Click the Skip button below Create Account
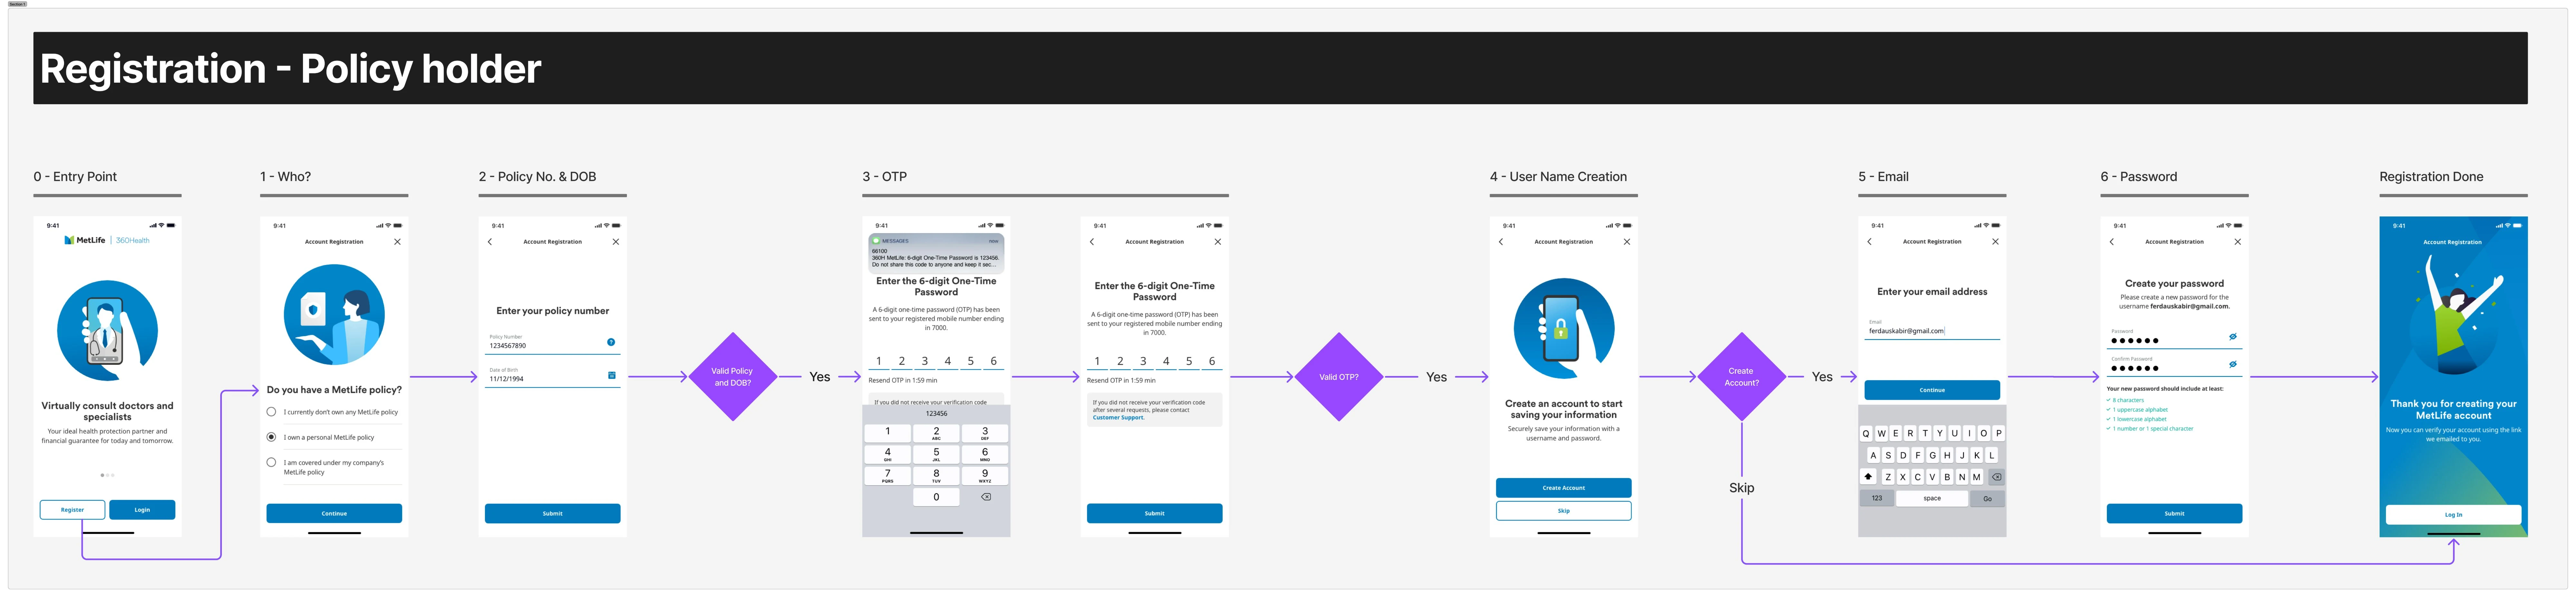 (x=1564, y=511)
